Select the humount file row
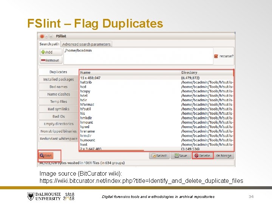The image size is (272, 204). [x=156, y=140]
